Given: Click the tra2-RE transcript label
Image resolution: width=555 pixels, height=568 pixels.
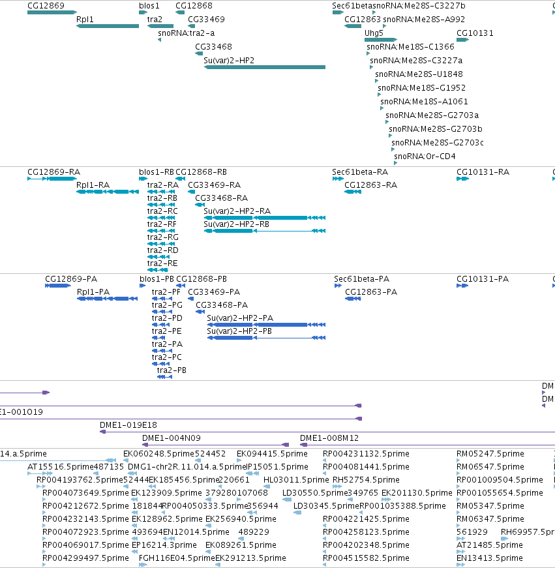Looking at the screenshot, I should click(x=162, y=263).
